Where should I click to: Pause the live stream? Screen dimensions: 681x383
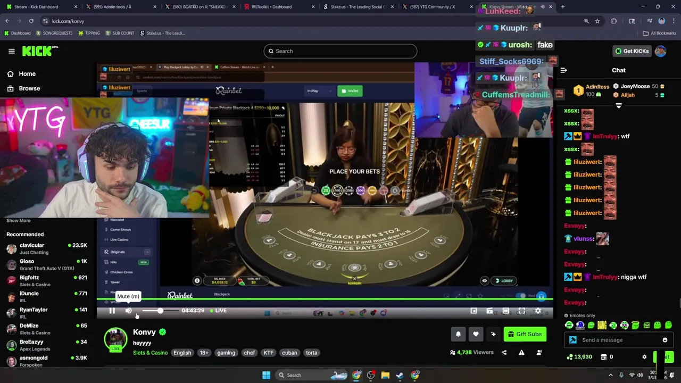112,311
